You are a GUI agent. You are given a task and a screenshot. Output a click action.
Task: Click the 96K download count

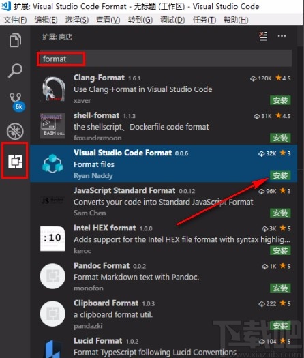(267, 191)
